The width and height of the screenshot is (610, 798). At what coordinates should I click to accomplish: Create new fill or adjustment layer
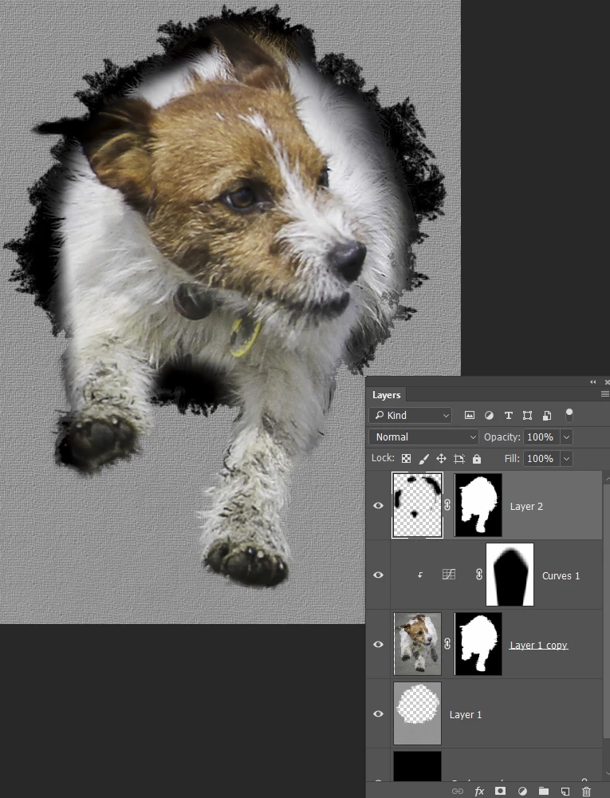pyautogui.click(x=522, y=791)
